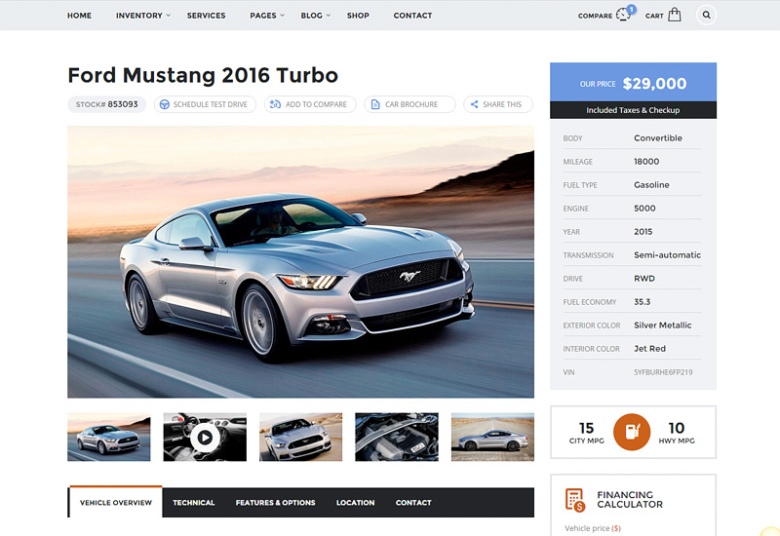Click the steering wheel test drive icon
This screenshot has width=780, height=536.
[x=164, y=104]
